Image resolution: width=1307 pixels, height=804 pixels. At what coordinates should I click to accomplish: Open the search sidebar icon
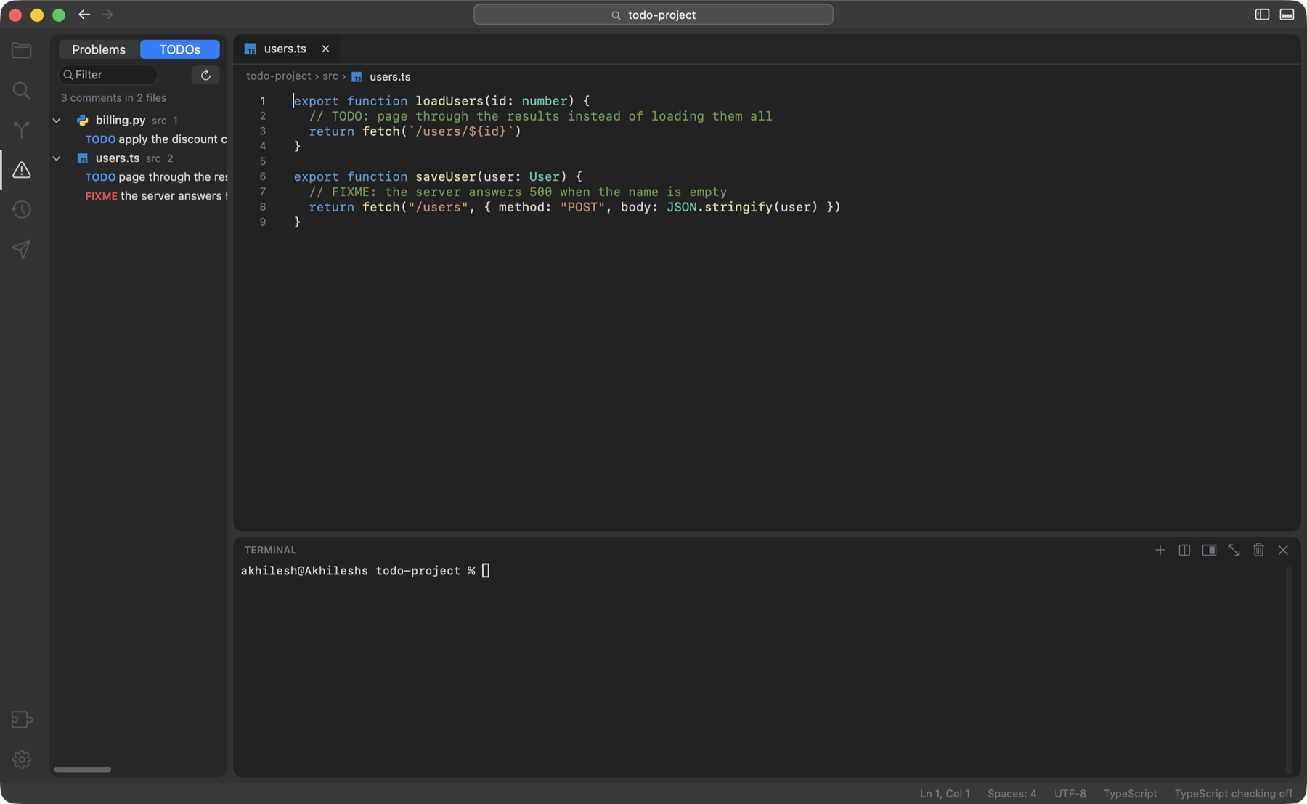click(22, 90)
